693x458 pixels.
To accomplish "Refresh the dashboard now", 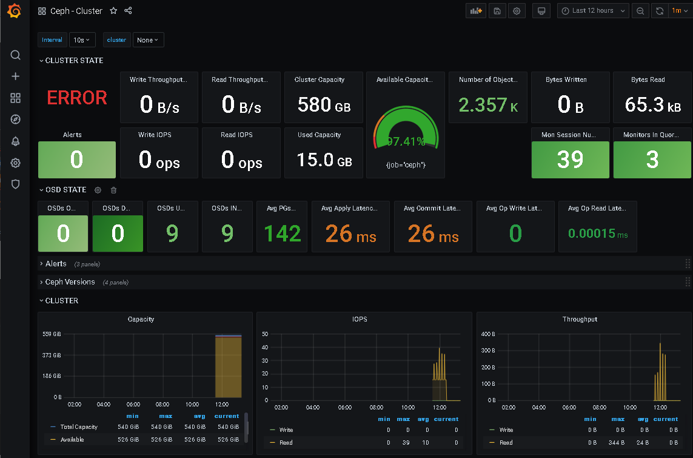I will (660, 11).
